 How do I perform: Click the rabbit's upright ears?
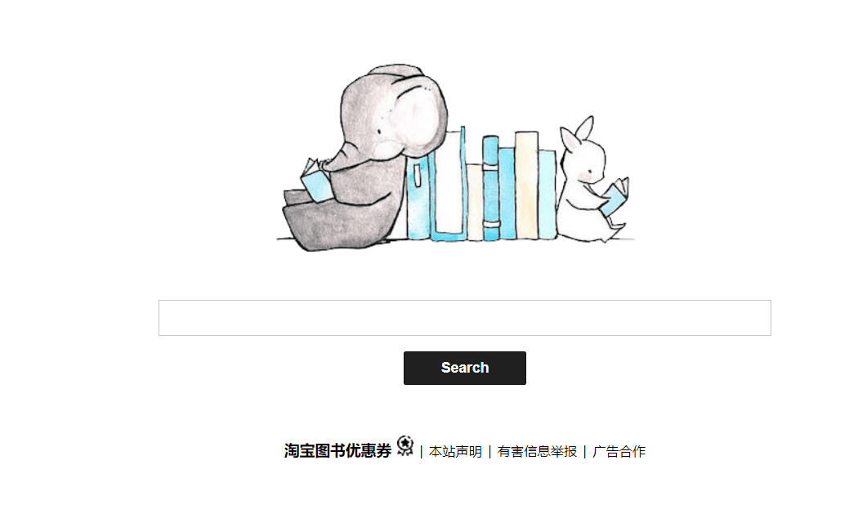coord(577,132)
